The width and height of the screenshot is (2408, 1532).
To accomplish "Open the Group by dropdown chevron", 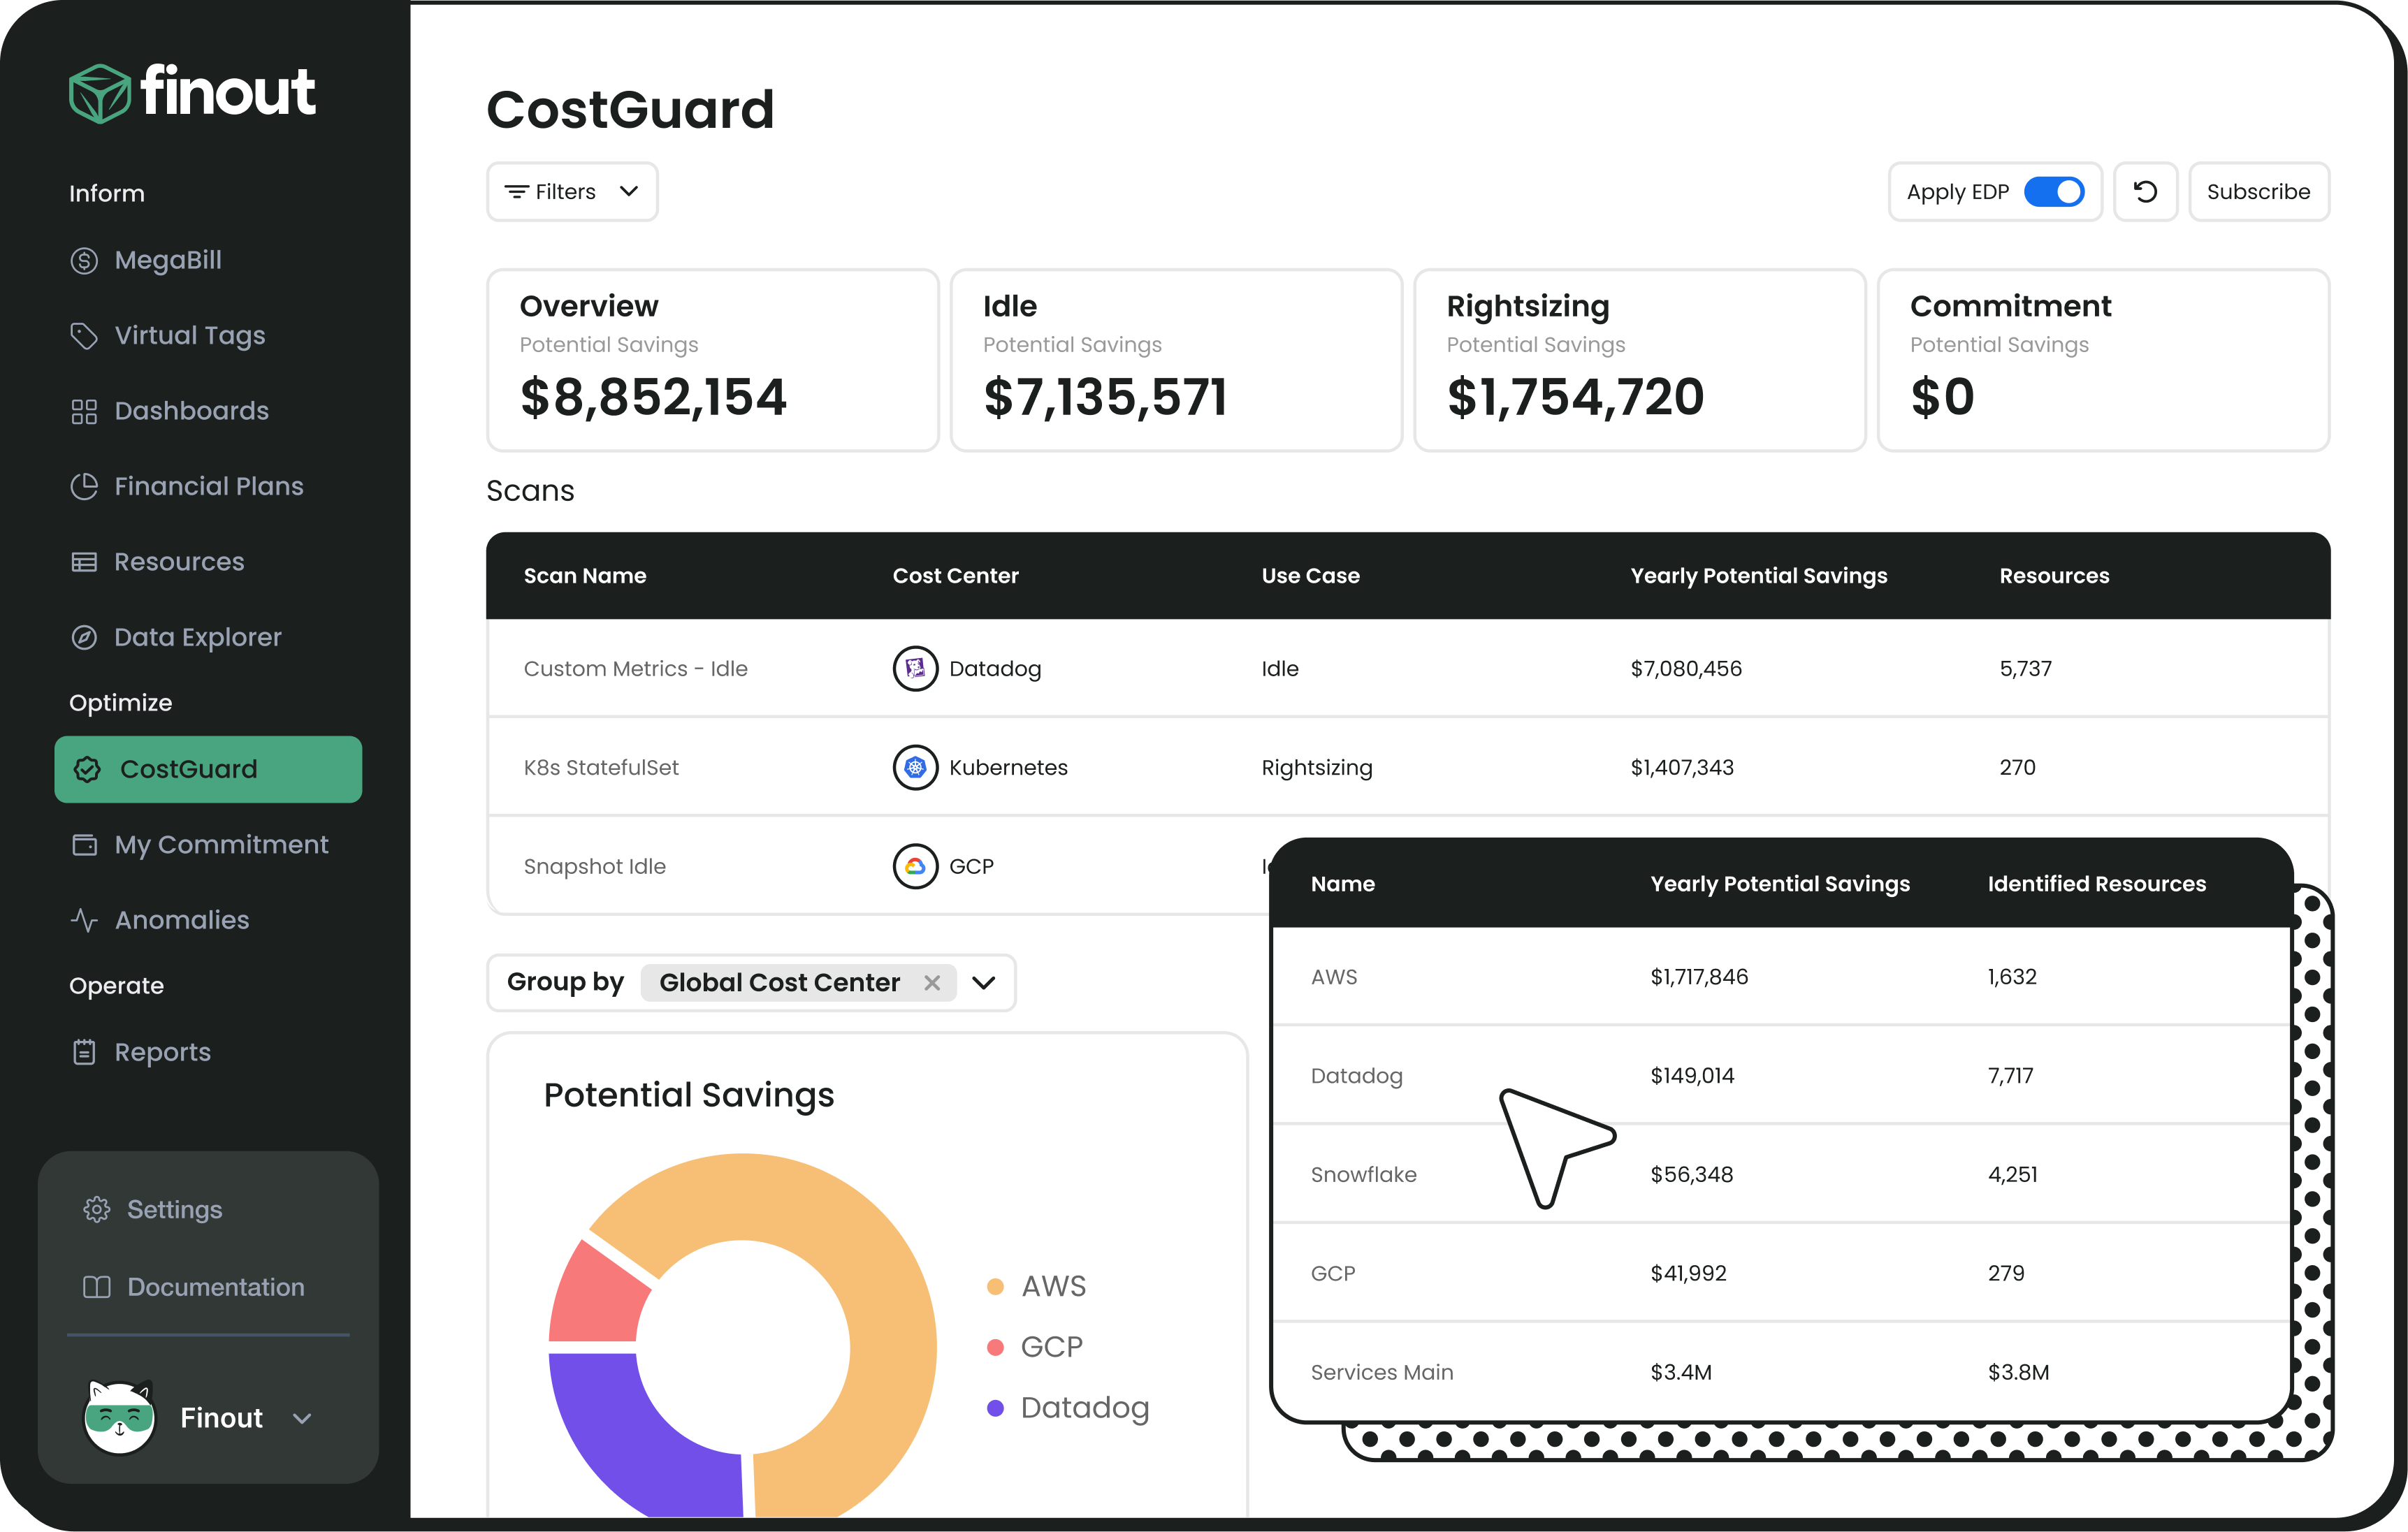I will click(x=984, y=983).
